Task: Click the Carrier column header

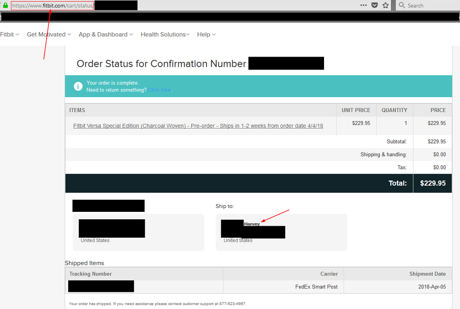Action: coord(329,274)
